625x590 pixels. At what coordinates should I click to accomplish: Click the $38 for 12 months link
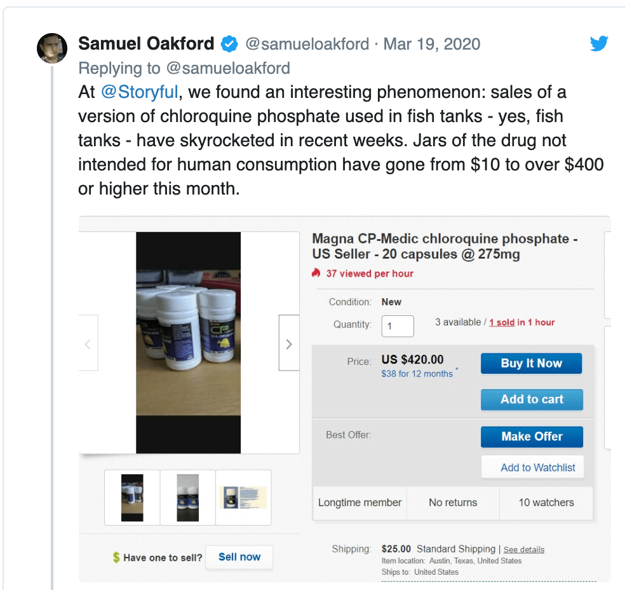click(x=417, y=374)
